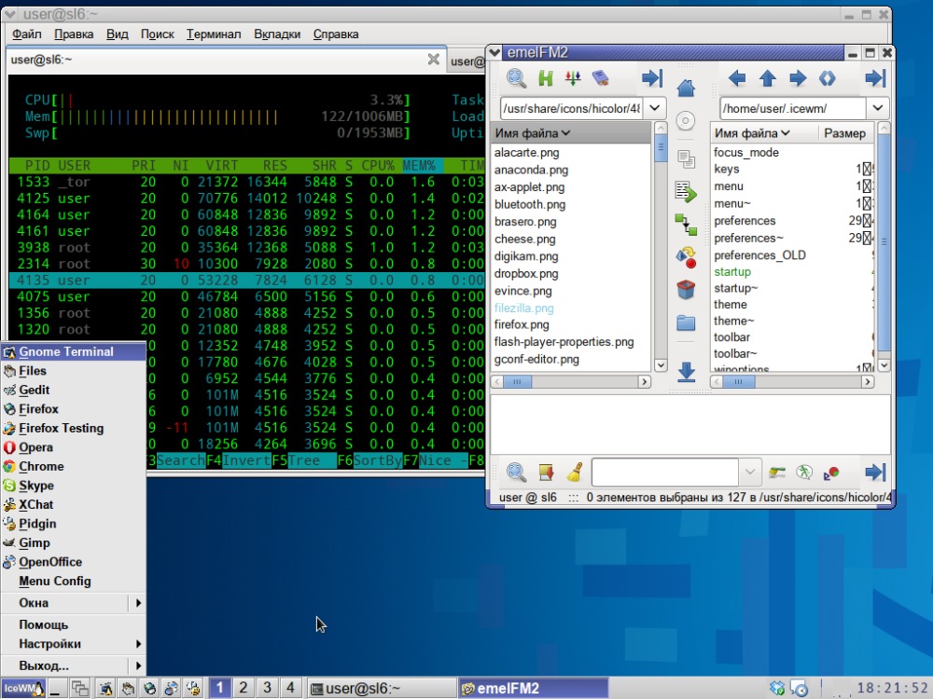933x699 pixels.
Task: Select filezilla.png in the left file list
Action: (x=523, y=308)
